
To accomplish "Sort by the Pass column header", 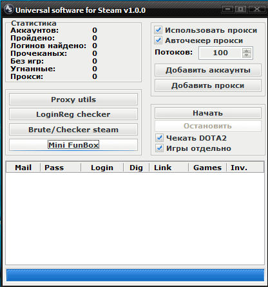I will 61,168.
